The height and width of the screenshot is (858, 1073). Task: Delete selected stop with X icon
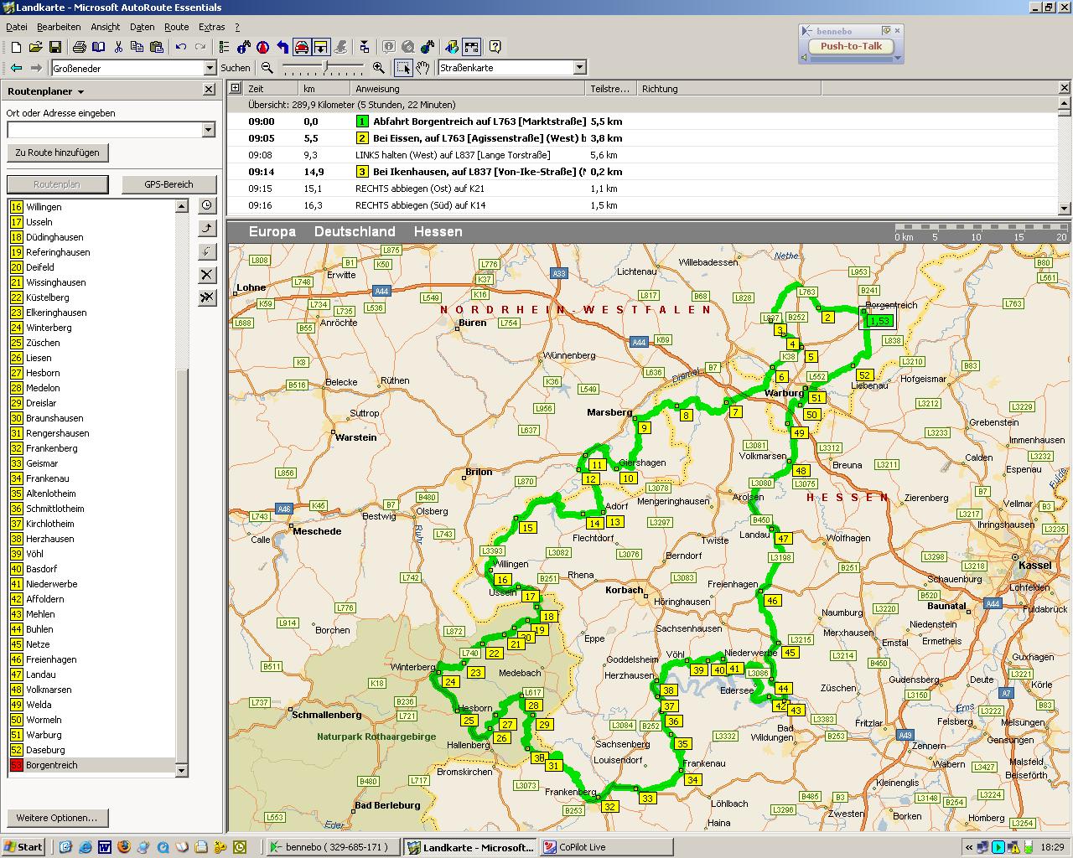pyautogui.click(x=207, y=274)
